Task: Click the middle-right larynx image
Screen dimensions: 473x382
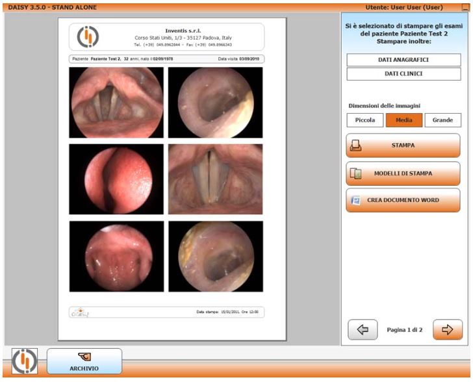Action: click(x=215, y=179)
